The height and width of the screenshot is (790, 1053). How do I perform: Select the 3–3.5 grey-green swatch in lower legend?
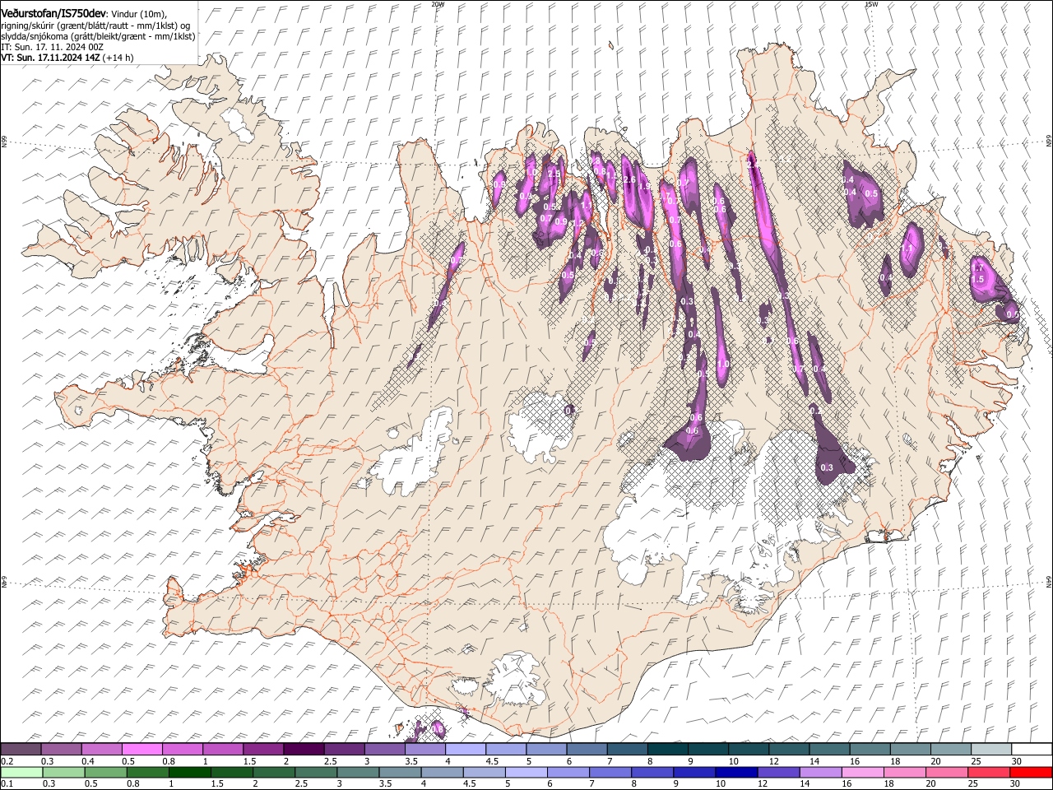click(358, 772)
